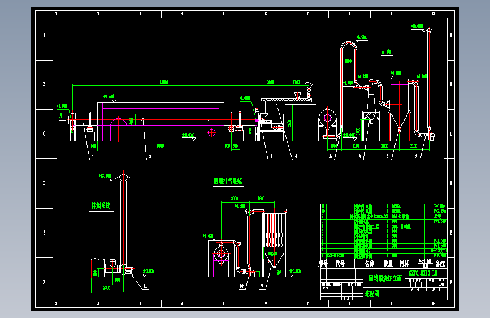
Task: Click the 代号 column header
Action: pos(340,264)
